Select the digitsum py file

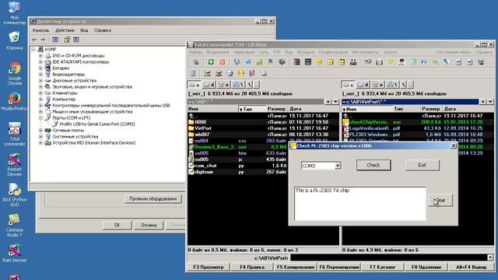pyautogui.click(x=237, y=172)
